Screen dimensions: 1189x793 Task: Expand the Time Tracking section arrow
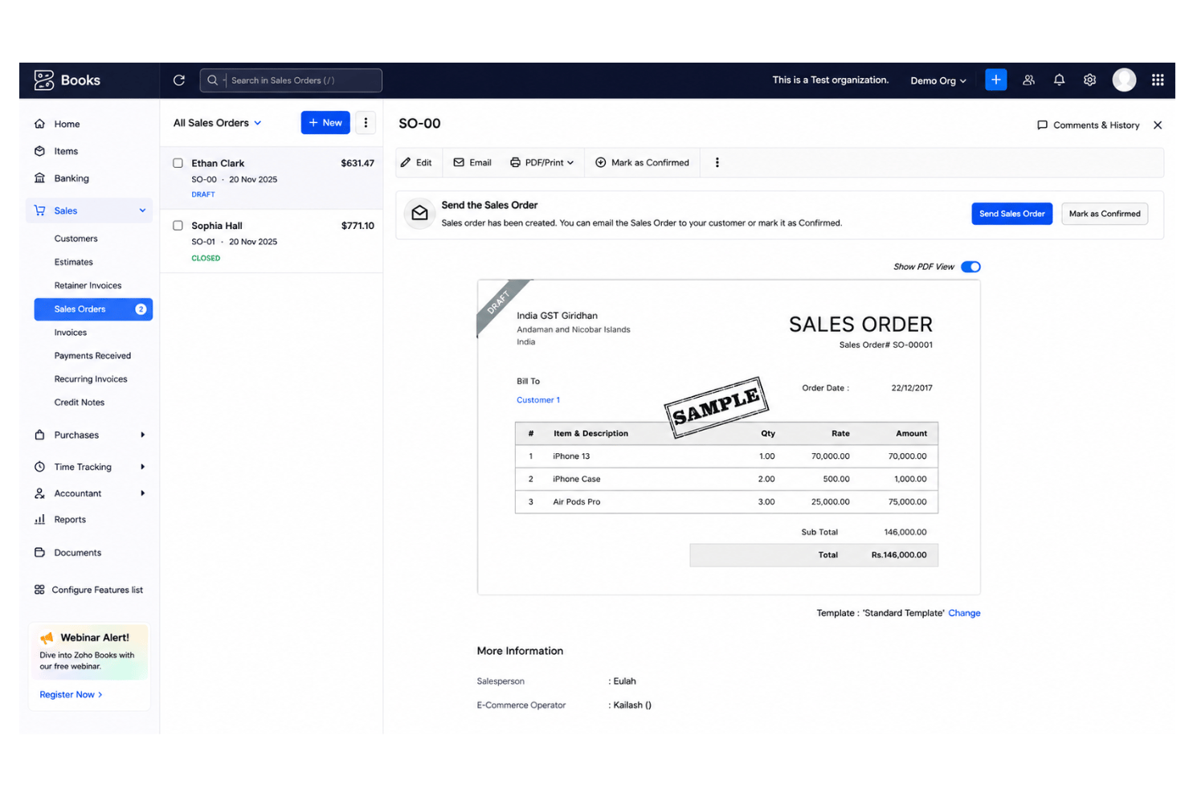(142, 467)
